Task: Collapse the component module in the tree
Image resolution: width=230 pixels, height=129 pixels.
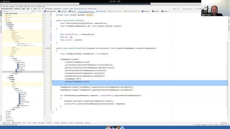Action: (x=5, y=25)
